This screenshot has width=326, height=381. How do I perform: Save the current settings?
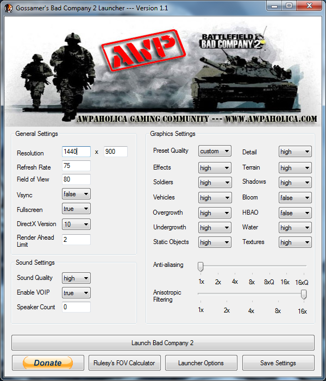tap(278, 363)
